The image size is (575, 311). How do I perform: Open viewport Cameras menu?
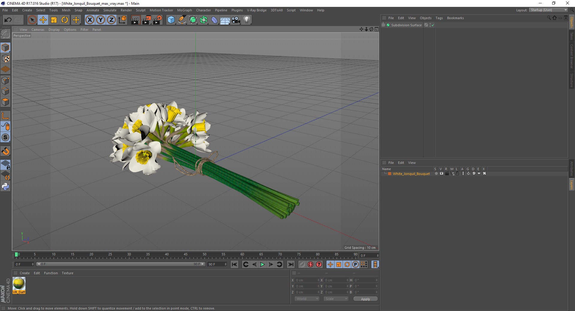38,30
